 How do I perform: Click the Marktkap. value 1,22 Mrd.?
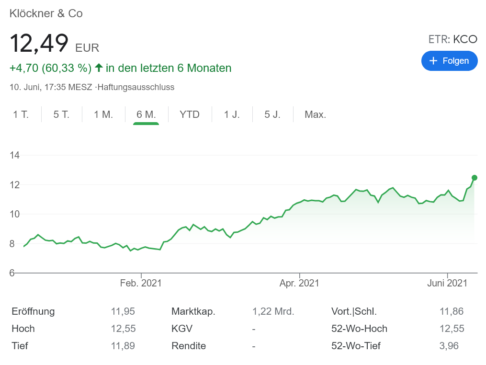coord(273,311)
